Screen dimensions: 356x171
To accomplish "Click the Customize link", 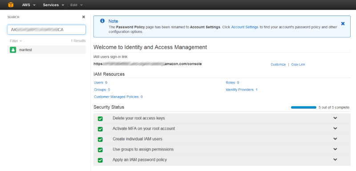I will pos(278,64).
